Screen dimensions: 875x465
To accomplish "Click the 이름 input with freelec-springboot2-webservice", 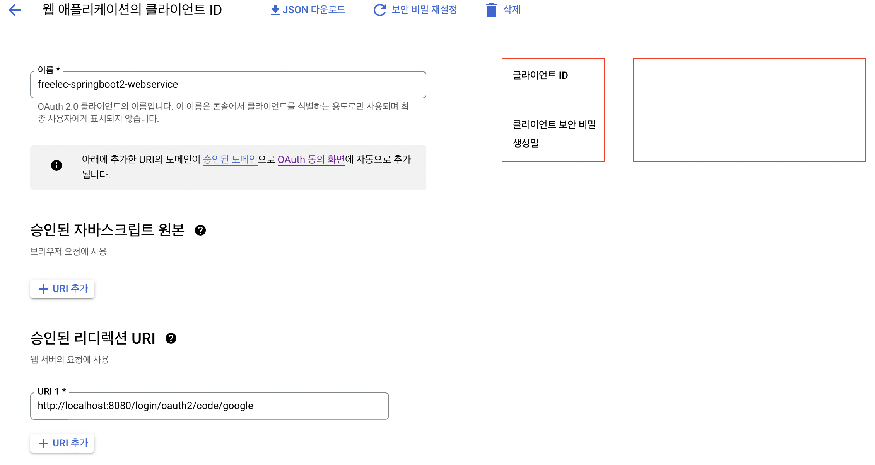I will point(228,85).
